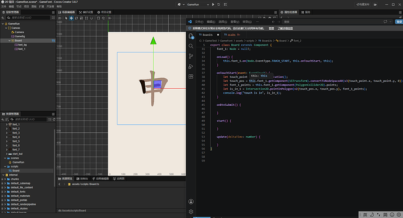Expand the start_but asset
Screen dimensions: 403x218
(x=6, y=154)
